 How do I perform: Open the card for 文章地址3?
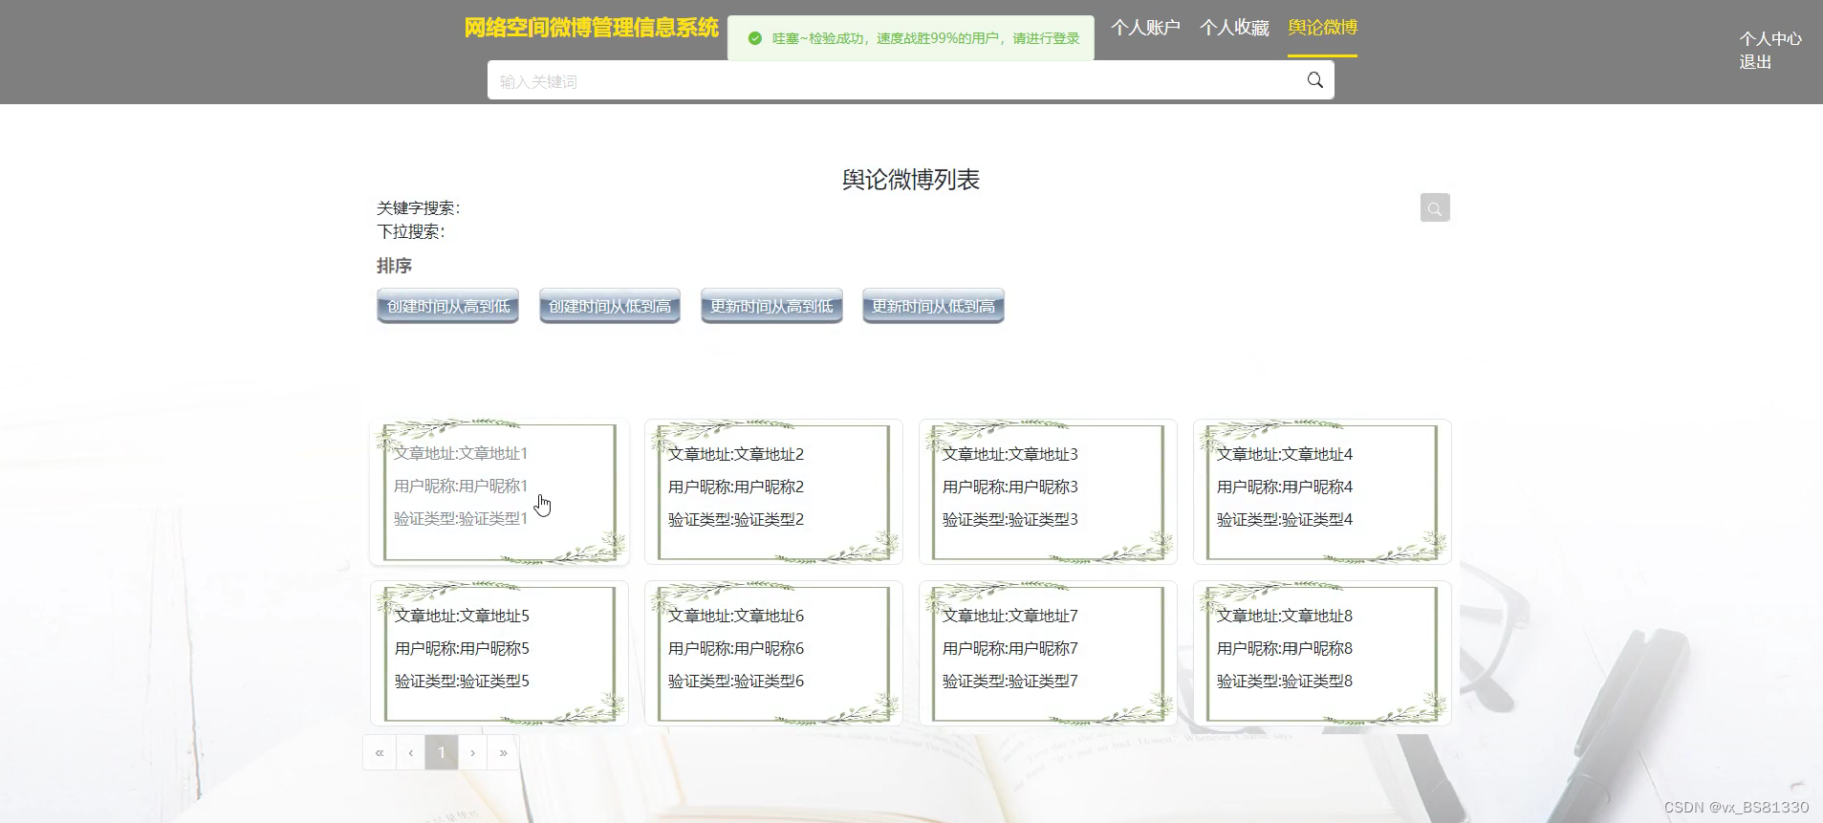(1048, 491)
